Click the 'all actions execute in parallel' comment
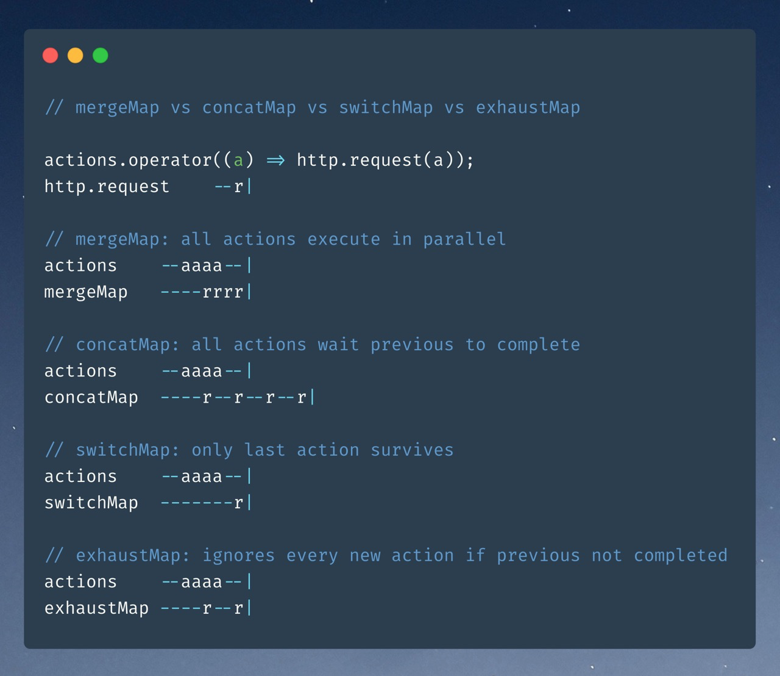The height and width of the screenshot is (676, 780). (x=274, y=239)
